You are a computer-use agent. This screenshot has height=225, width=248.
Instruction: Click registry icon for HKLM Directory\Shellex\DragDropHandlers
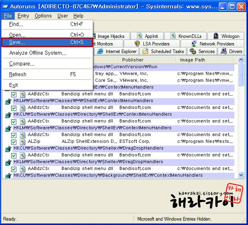point(8,162)
